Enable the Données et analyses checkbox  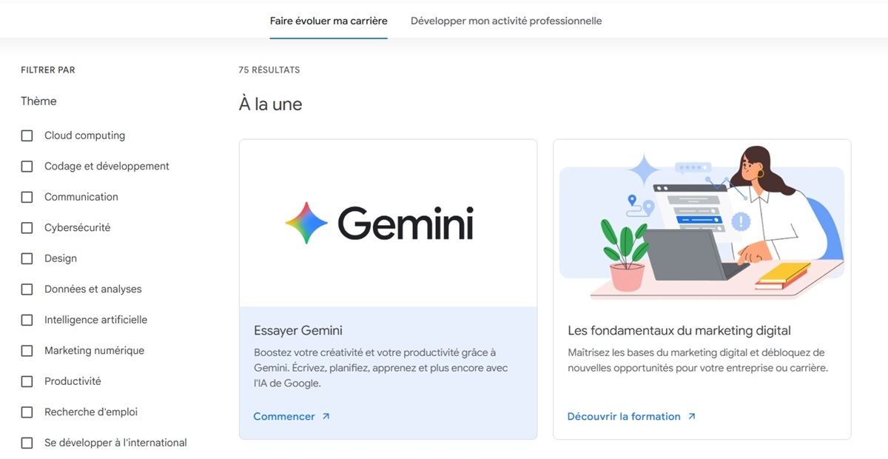27,289
